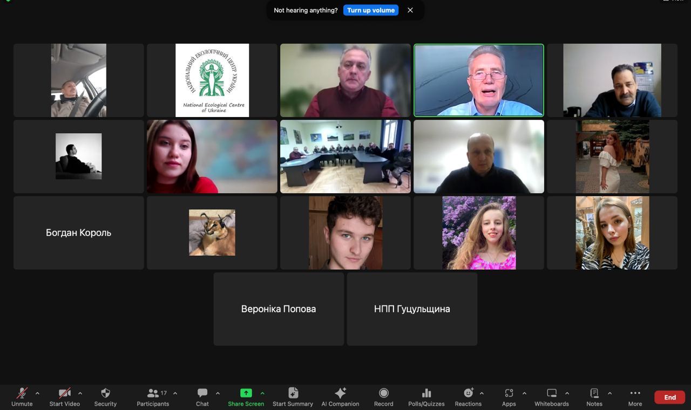Open the Security shield icon

[x=105, y=394]
